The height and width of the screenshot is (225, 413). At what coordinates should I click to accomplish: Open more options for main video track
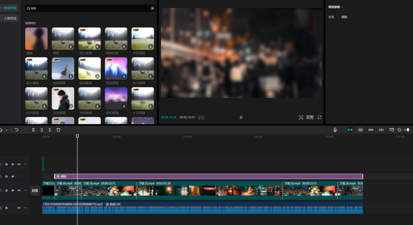point(25,190)
